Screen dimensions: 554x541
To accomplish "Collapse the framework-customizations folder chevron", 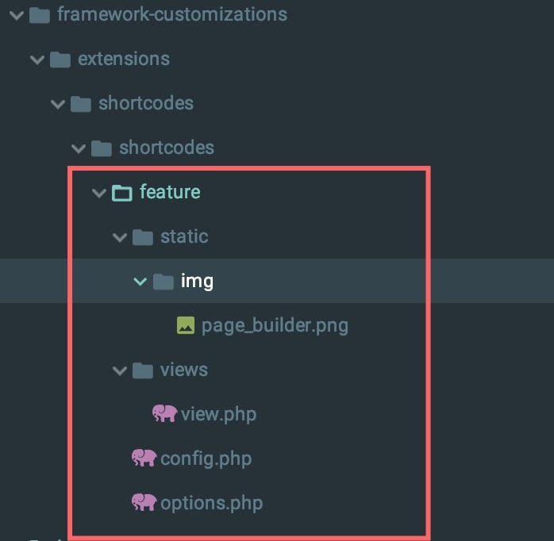I will click(x=17, y=16).
